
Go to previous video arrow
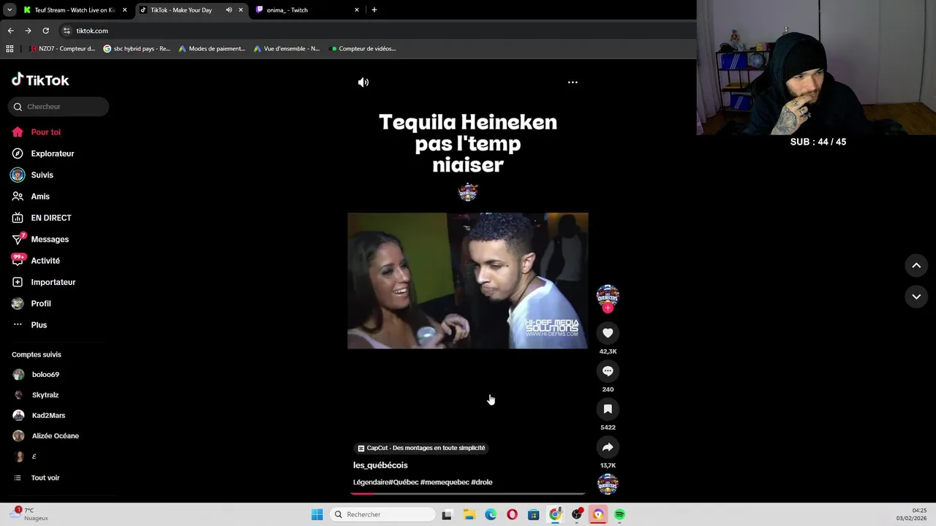coord(916,266)
